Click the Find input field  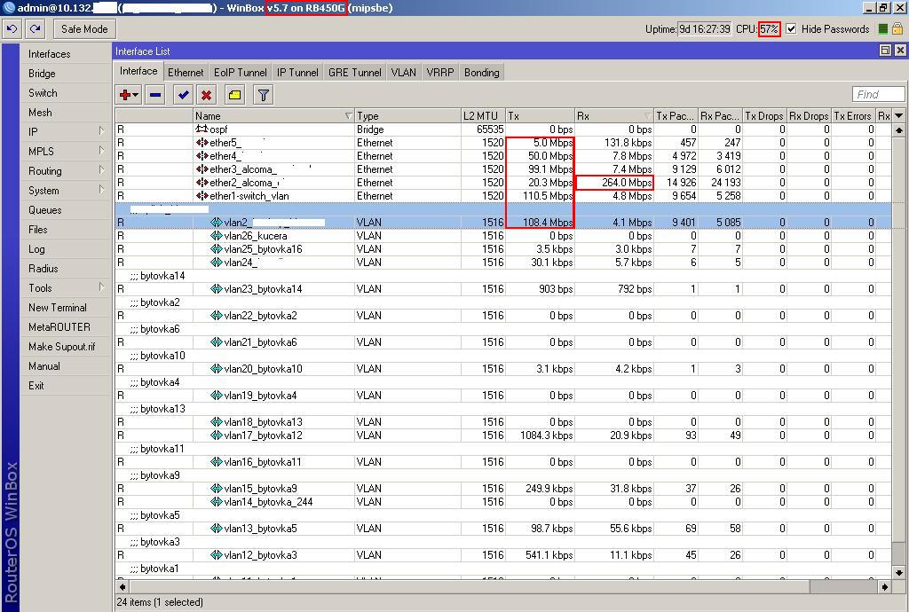tap(878, 94)
